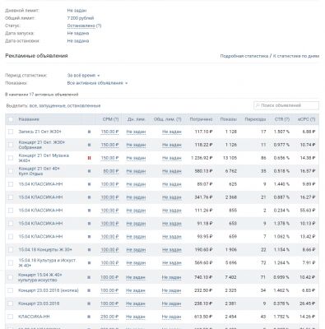Open statistics period dropdown За всё время
Image resolution: width=325 pixels, height=329 pixels.
pyautogui.click(x=83, y=76)
